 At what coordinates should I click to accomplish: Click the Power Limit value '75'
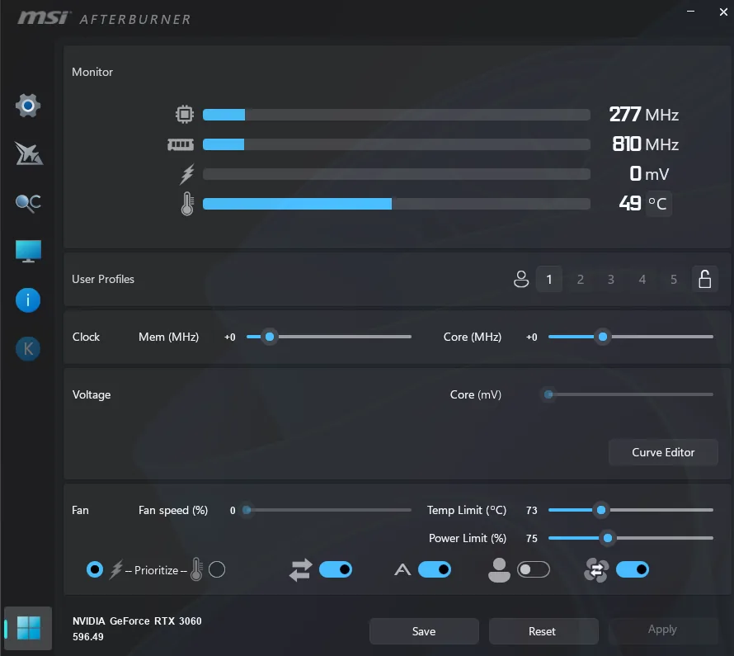(x=531, y=539)
